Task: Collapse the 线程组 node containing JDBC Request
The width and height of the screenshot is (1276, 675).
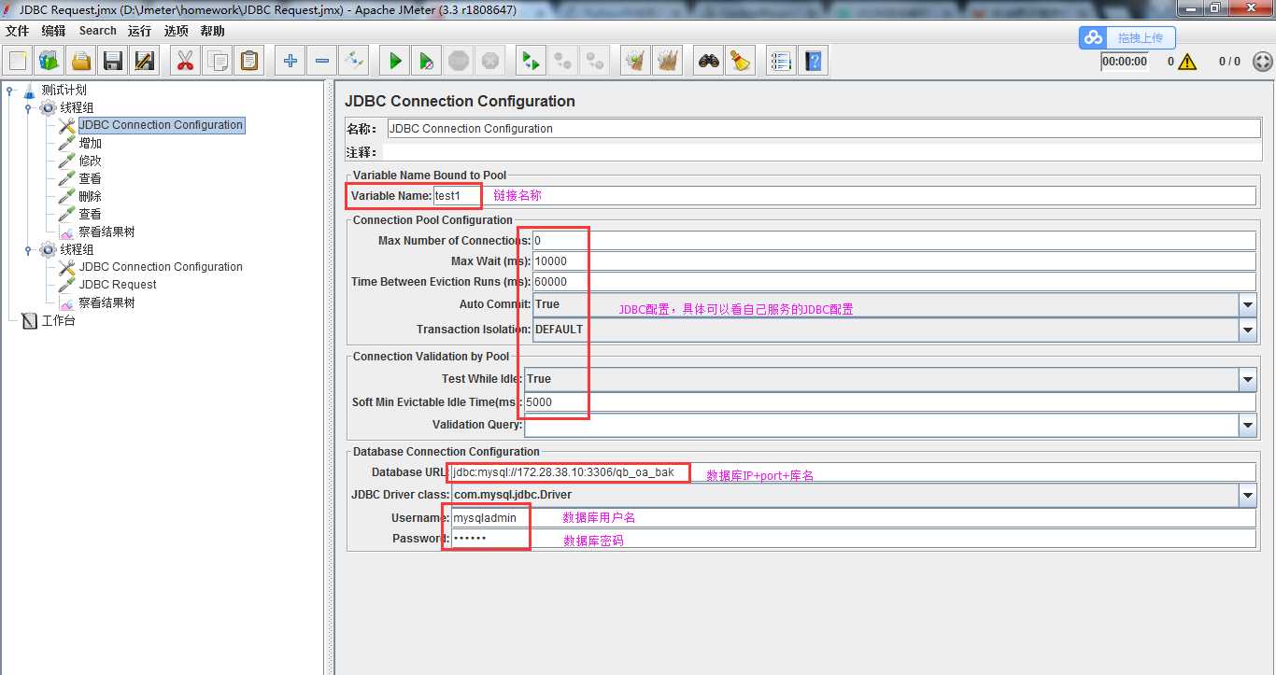Action: [29, 250]
